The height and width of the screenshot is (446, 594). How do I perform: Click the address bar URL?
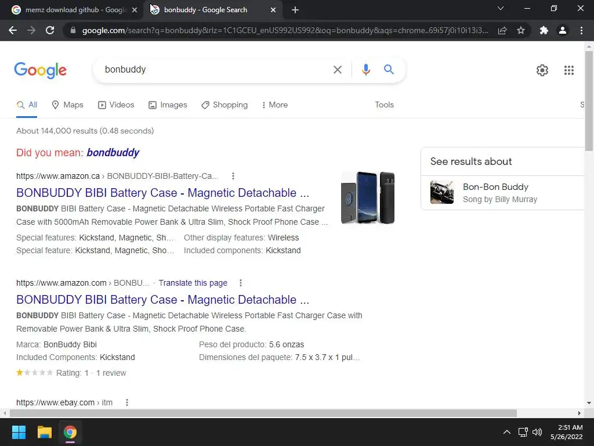click(285, 30)
